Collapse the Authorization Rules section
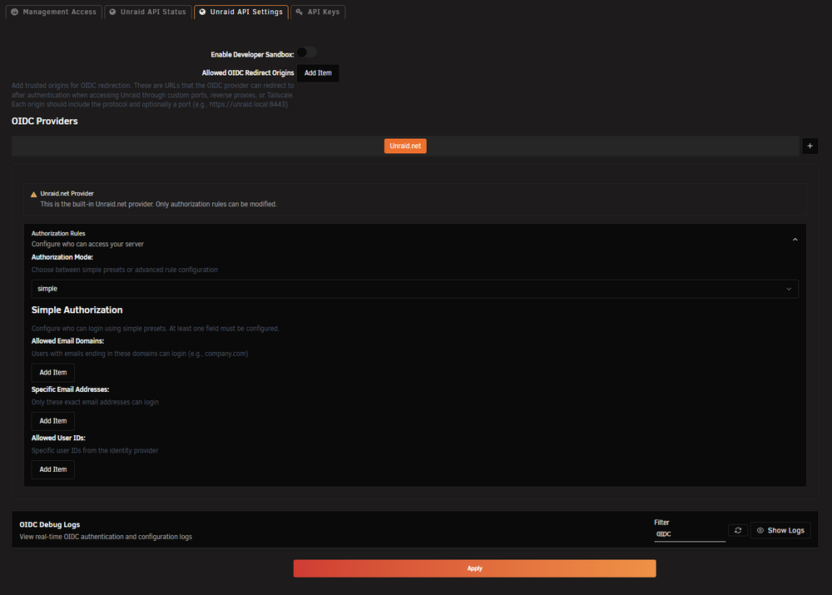 coord(795,240)
